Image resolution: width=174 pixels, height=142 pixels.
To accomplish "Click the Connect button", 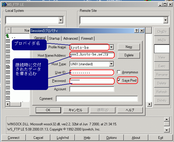I will click(14, 138).
